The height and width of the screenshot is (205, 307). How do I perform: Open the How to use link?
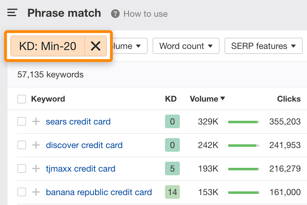click(145, 14)
